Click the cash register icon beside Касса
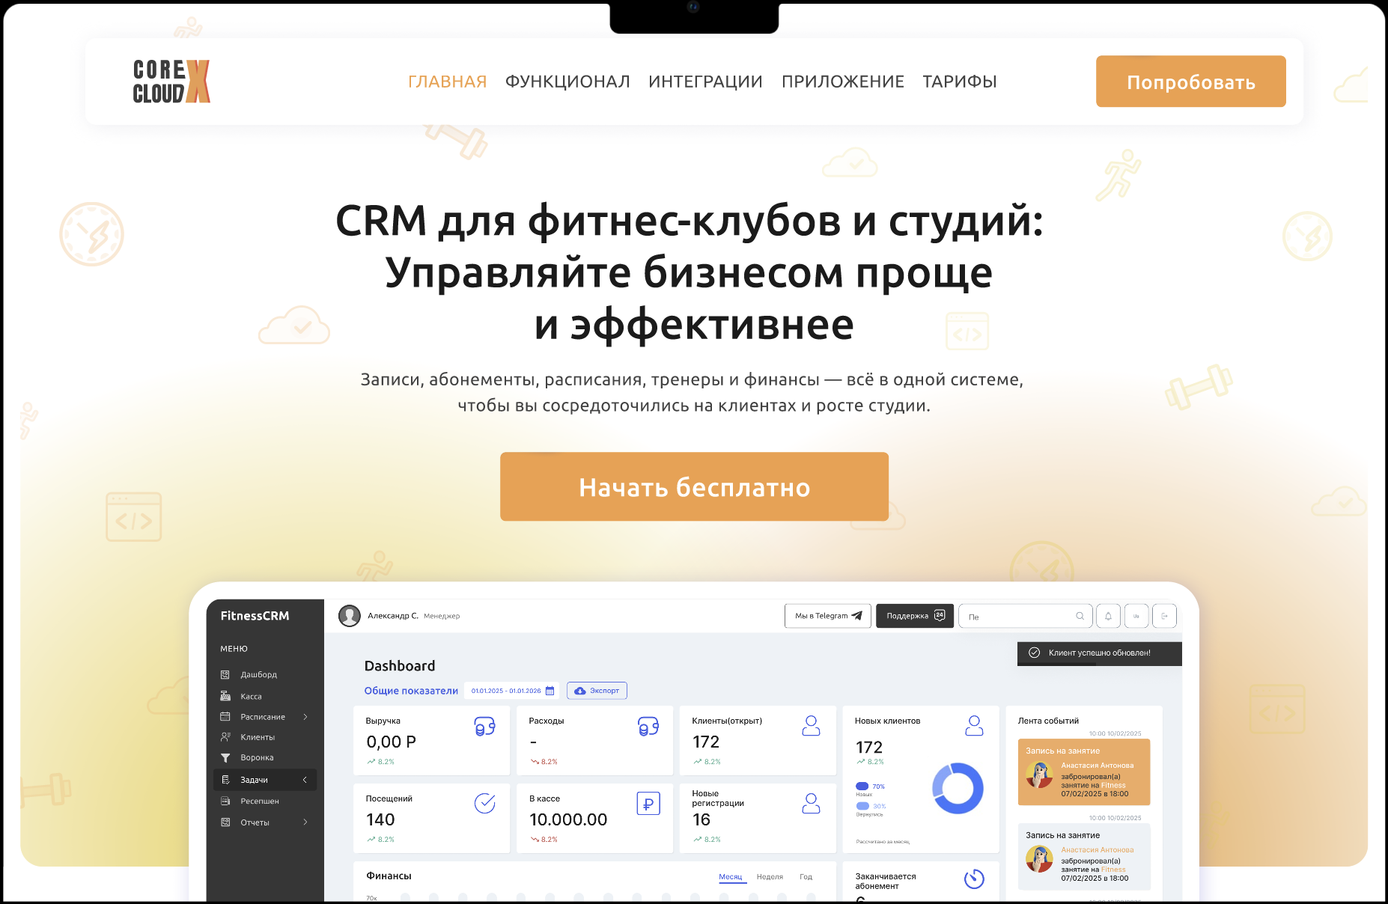 tap(225, 696)
